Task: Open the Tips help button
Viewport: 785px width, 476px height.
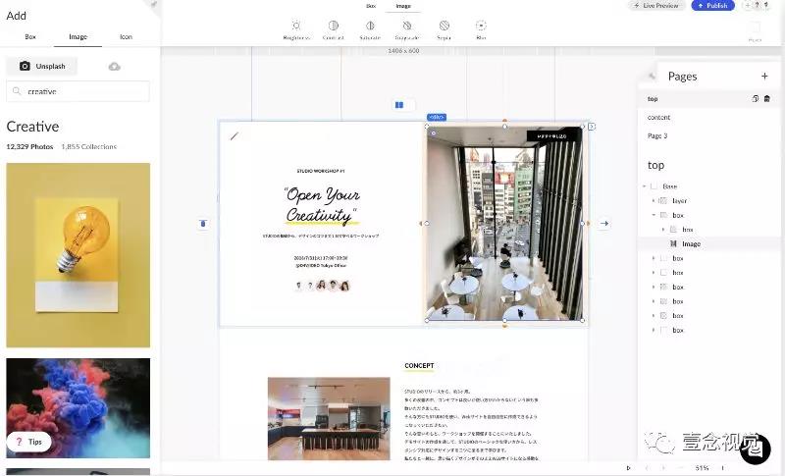Action: [29, 442]
